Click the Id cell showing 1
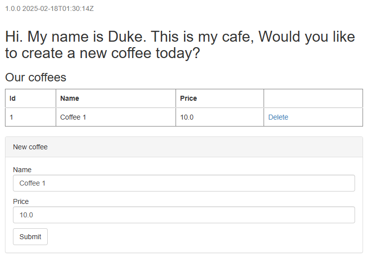 (11, 118)
